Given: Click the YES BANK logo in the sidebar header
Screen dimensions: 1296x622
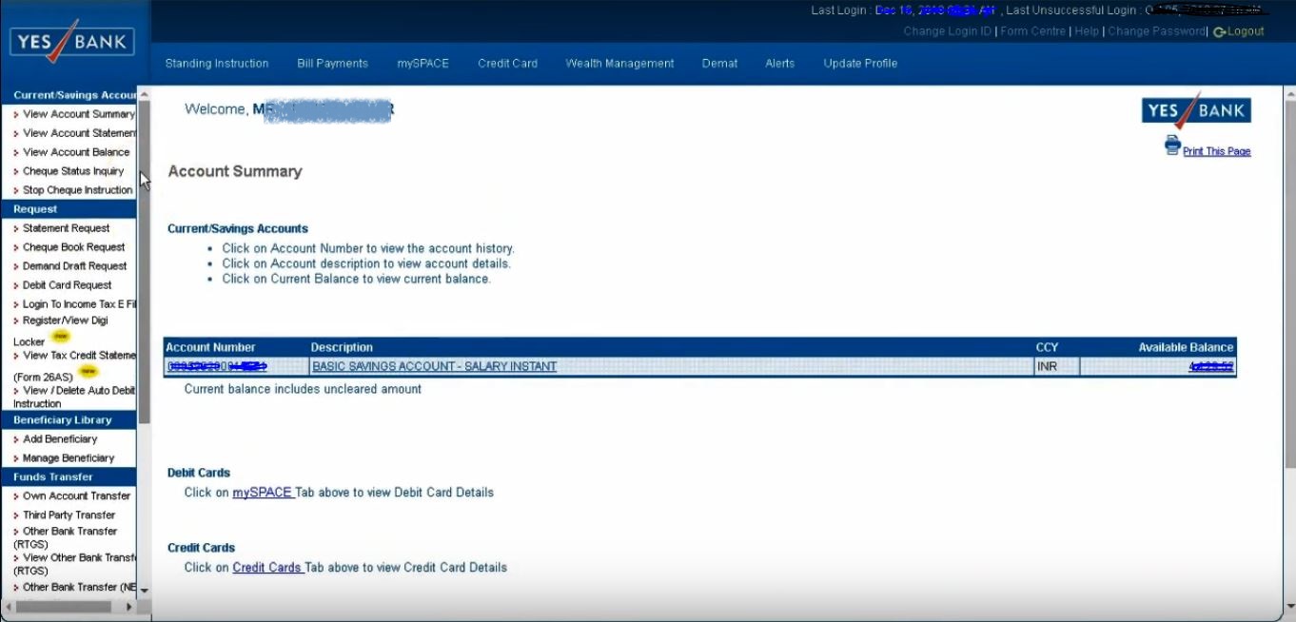Looking at the screenshot, I should point(70,42).
